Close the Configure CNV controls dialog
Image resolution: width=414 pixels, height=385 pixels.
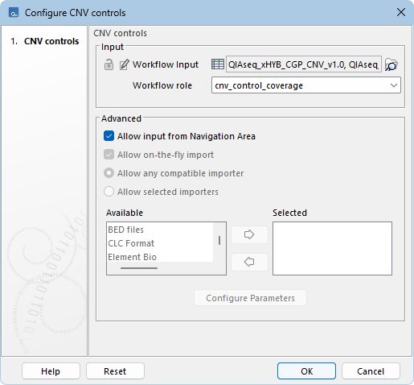pyautogui.click(x=401, y=12)
